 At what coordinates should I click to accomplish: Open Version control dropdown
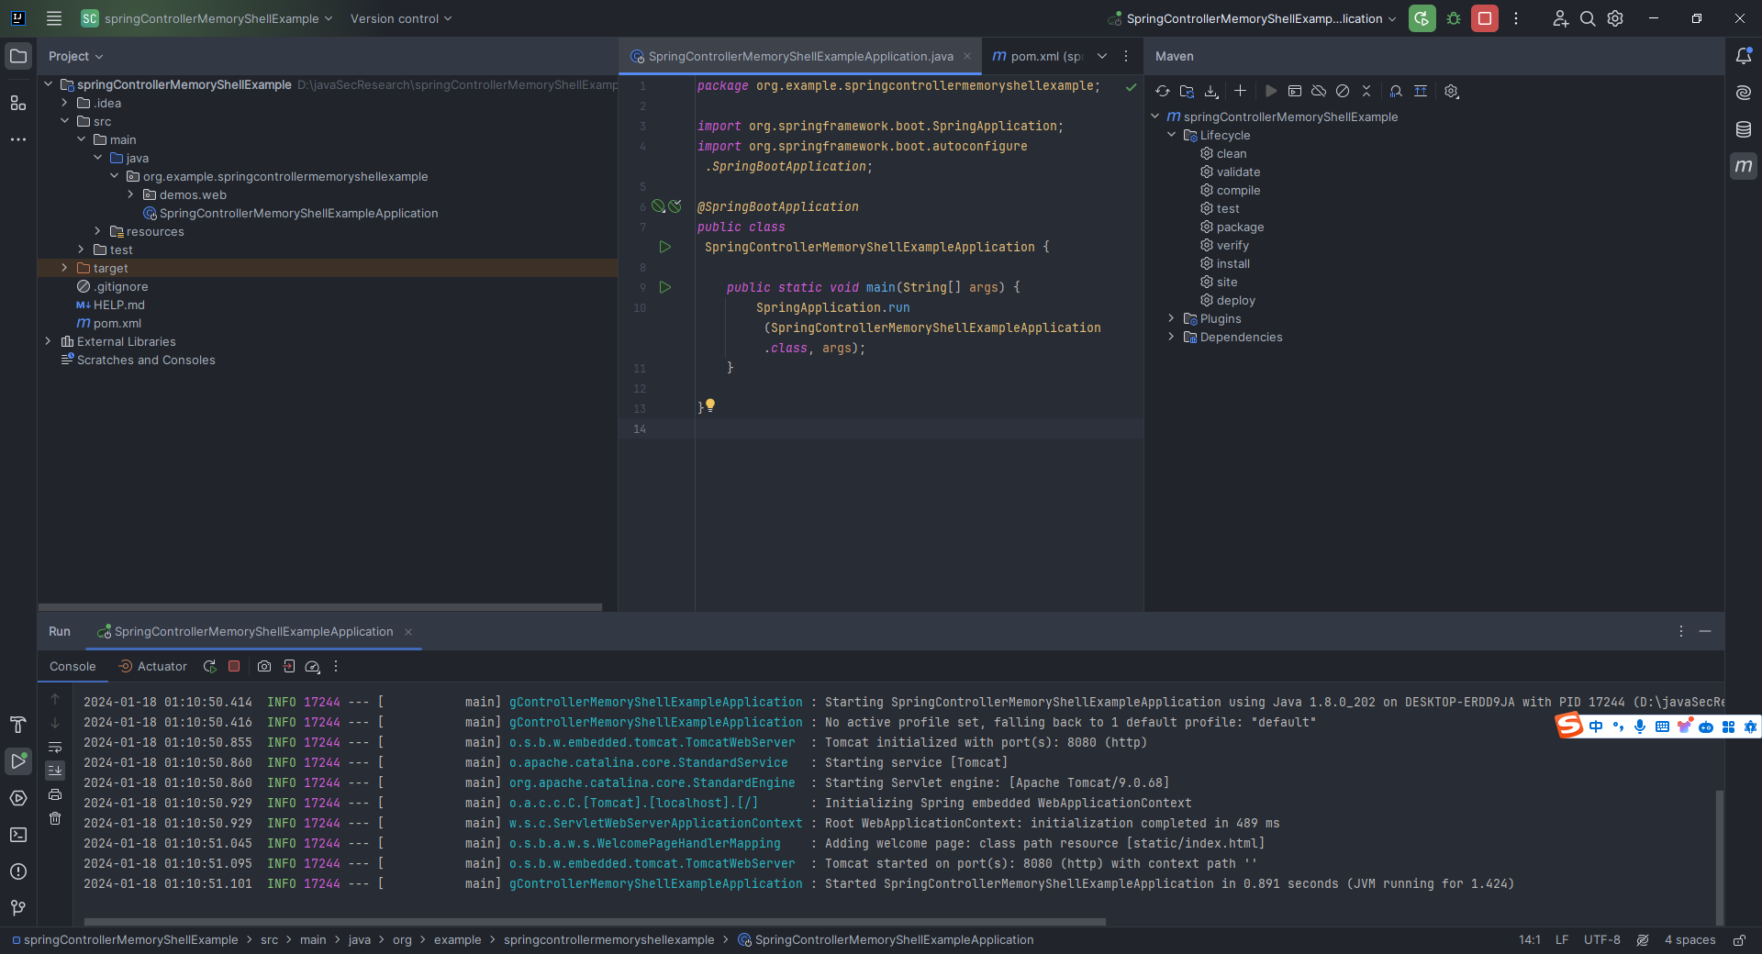coord(401,18)
